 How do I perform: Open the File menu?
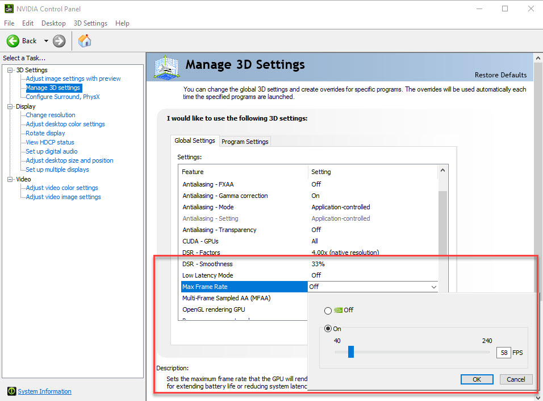[9, 23]
